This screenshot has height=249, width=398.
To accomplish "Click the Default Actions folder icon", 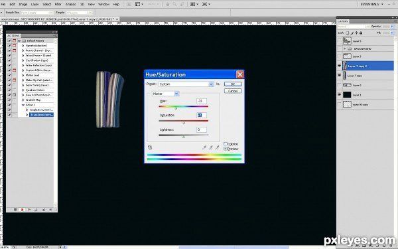I will (x=24, y=41).
